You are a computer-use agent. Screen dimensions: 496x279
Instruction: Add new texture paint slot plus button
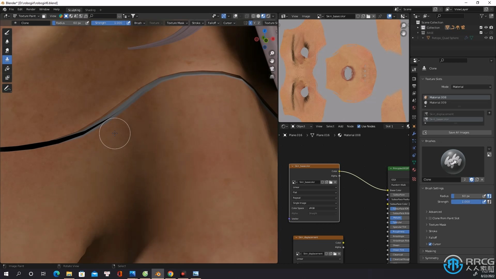coord(489,113)
